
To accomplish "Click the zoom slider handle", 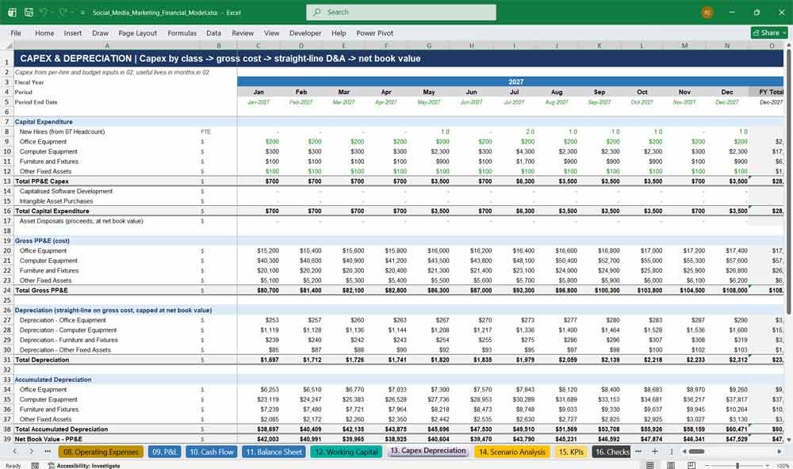I will 737,466.
